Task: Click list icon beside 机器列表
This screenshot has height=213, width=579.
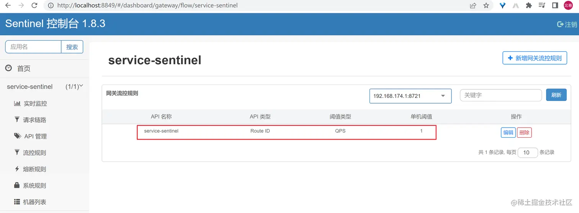Action: (x=17, y=202)
